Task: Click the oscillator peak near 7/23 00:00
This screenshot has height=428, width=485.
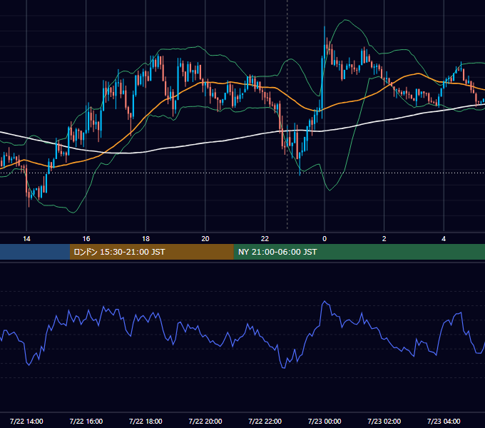Action: click(325, 302)
